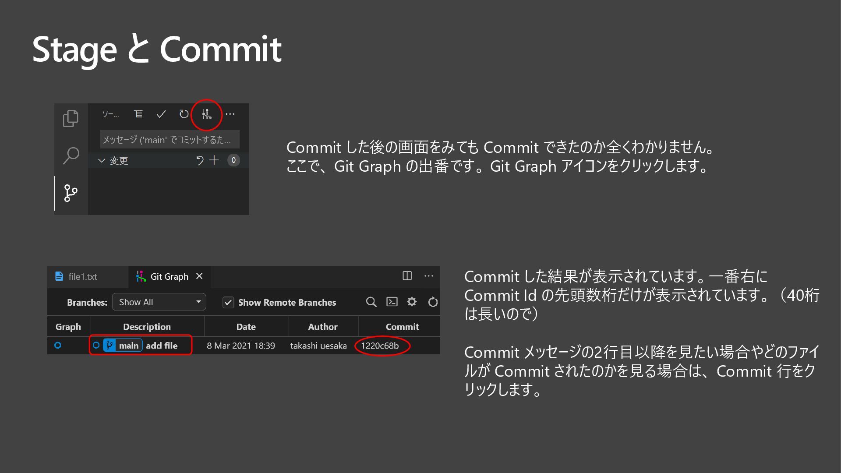The image size is (841, 473).
Task: Switch the changes view via the tree list icon
Action: [x=138, y=114]
